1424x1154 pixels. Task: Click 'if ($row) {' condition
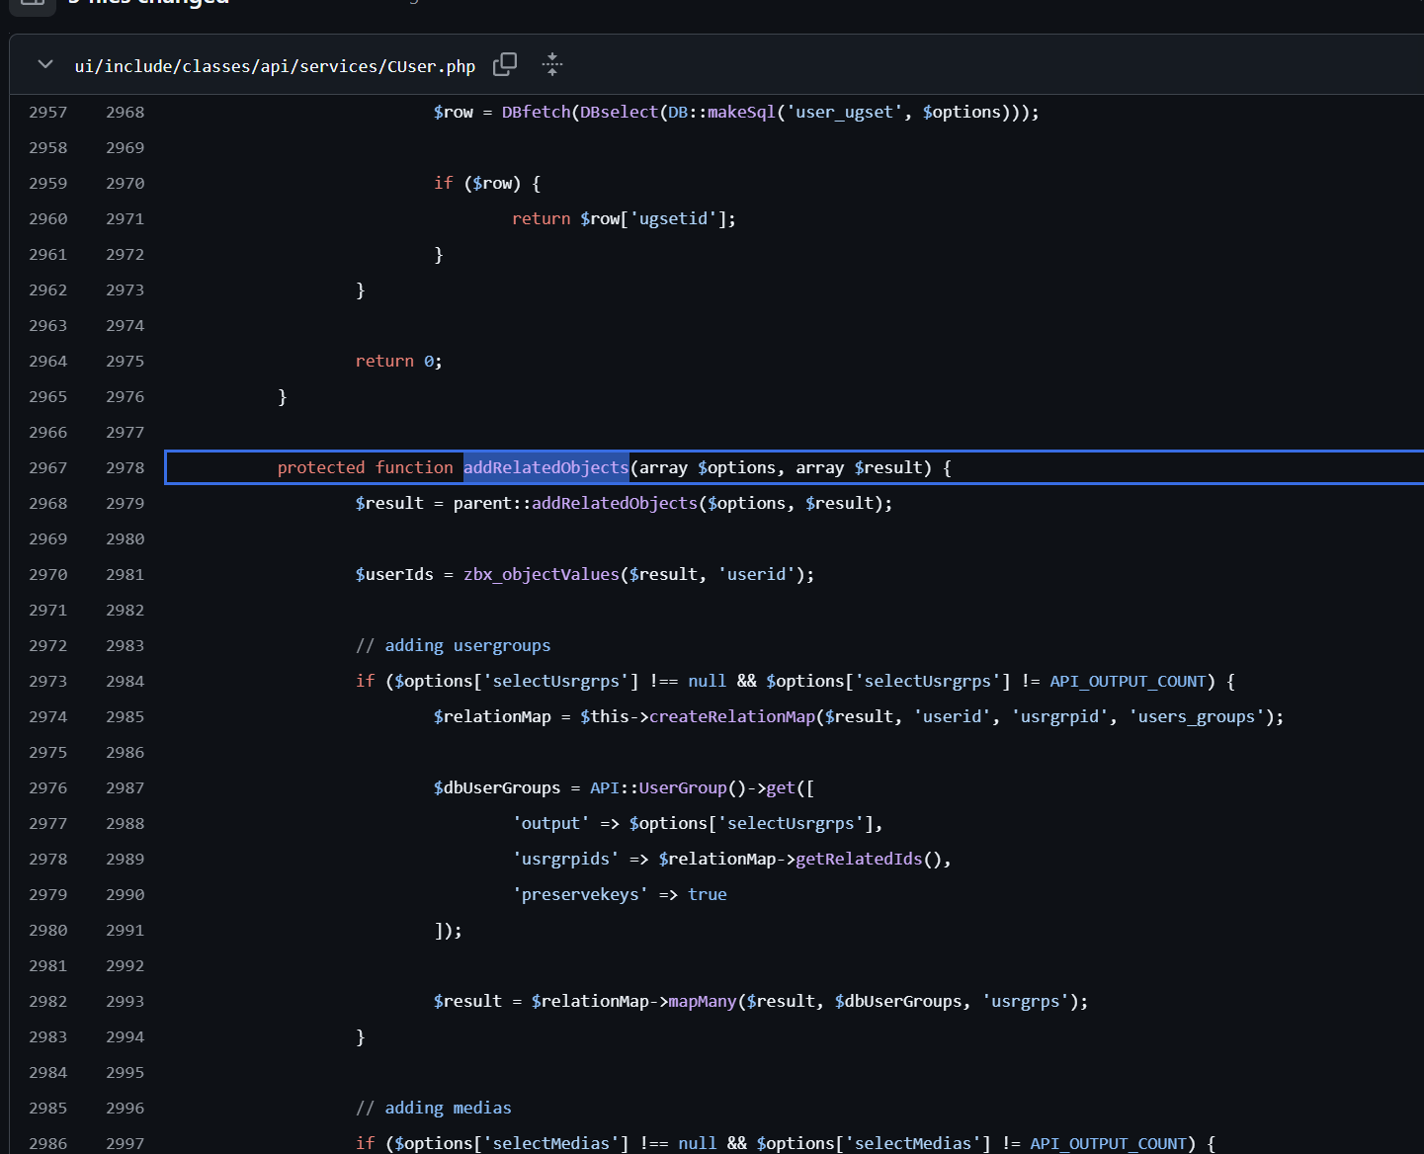pyautogui.click(x=487, y=183)
